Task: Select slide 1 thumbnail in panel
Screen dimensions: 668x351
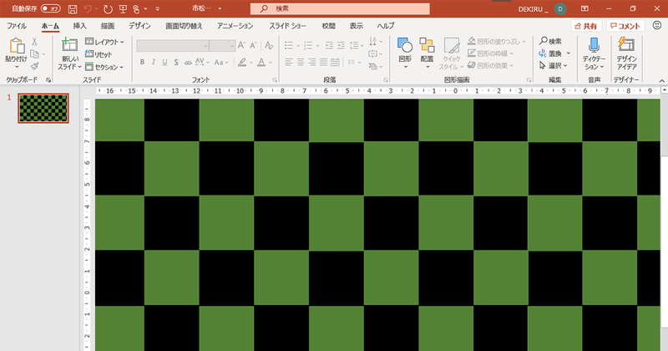Action: (x=43, y=107)
